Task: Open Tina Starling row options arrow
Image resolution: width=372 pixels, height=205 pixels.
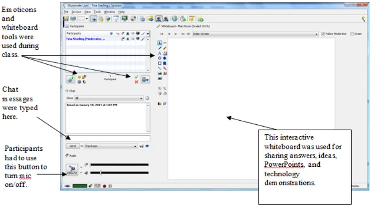Action: pyautogui.click(x=148, y=39)
